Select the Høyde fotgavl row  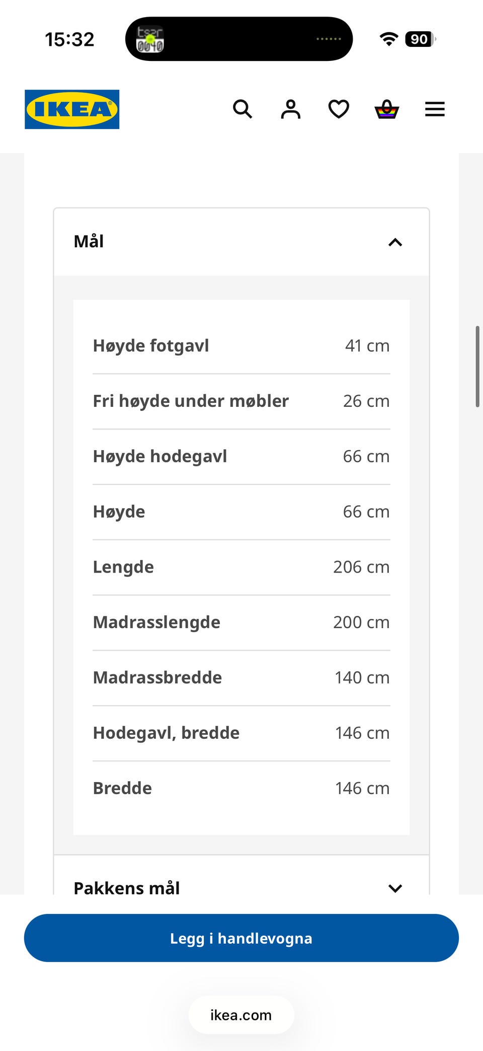point(242,346)
